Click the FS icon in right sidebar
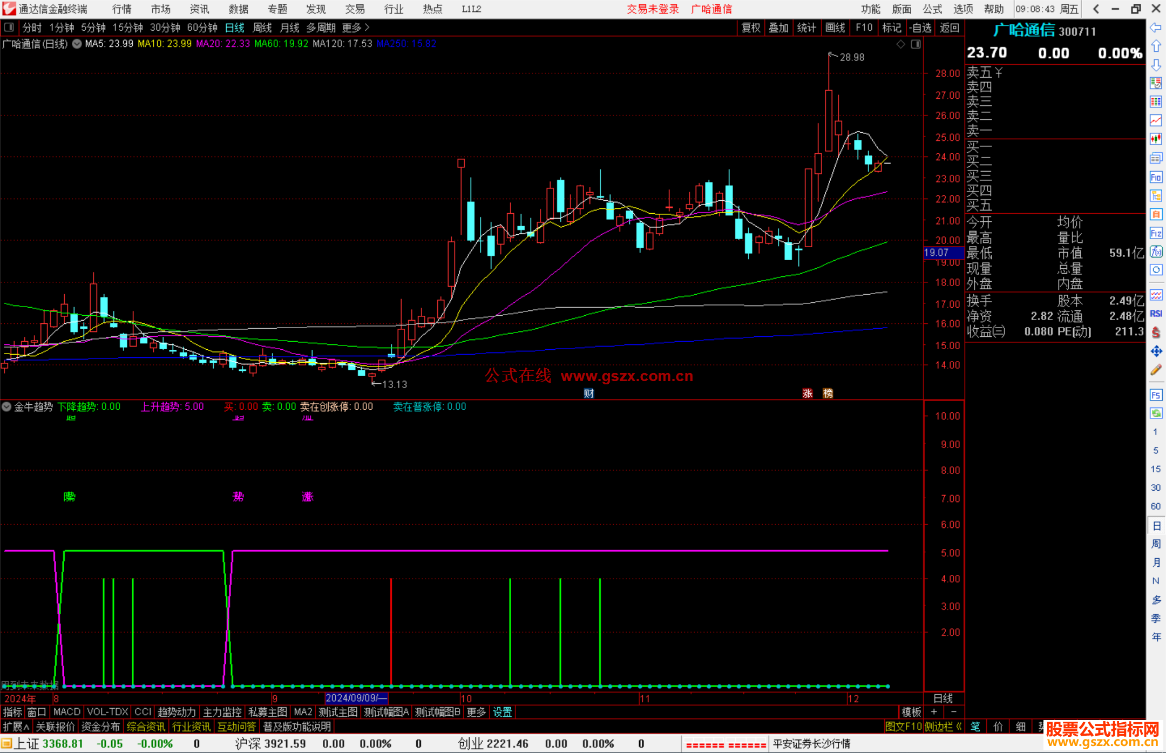1166x753 pixels. pos(1156,395)
